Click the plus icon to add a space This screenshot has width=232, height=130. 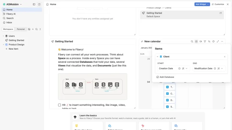coord(33,29)
